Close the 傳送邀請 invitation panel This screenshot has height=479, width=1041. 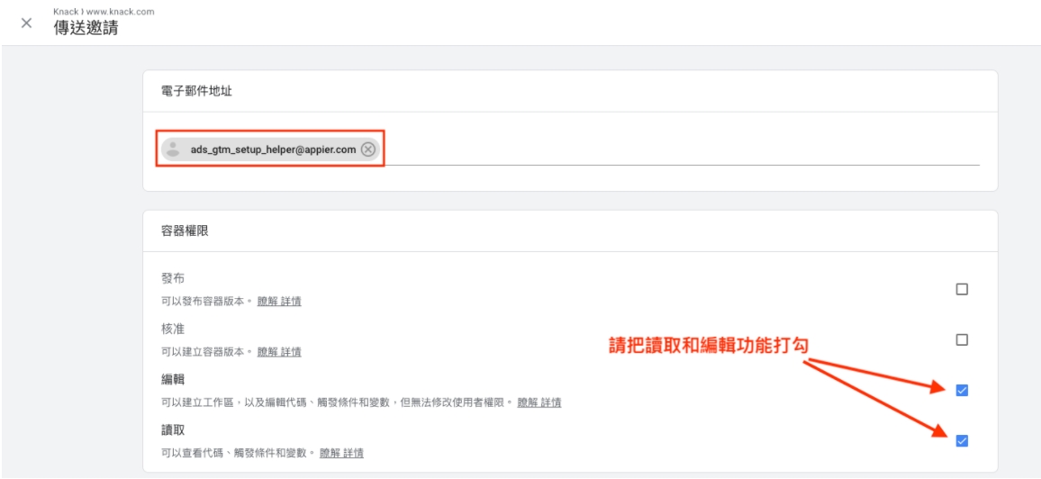pos(26,23)
